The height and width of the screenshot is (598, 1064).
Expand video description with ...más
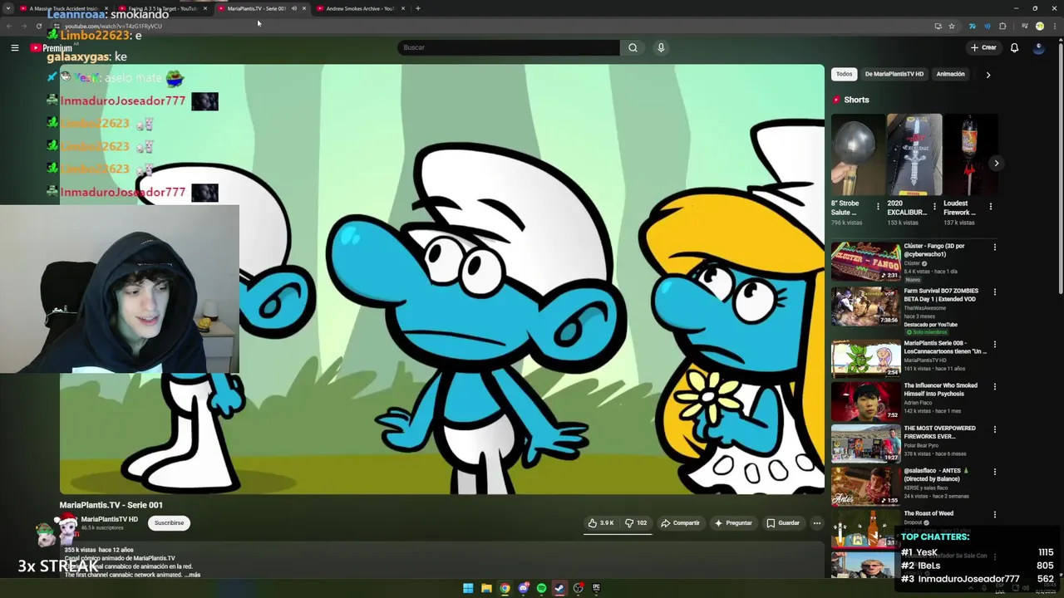pyautogui.click(x=192, y=575)
